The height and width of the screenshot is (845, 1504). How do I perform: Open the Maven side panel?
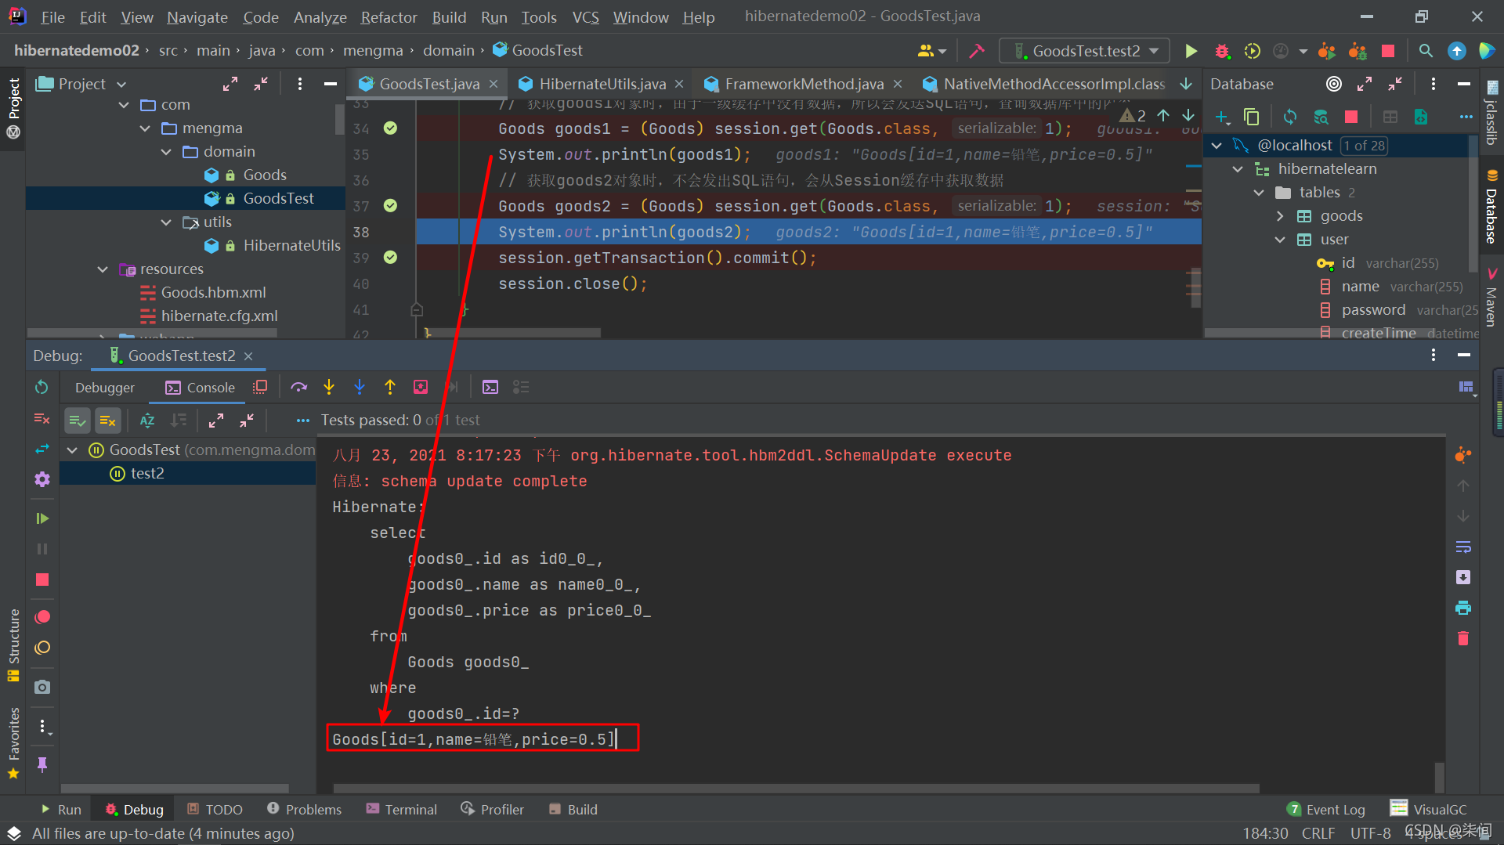tap(1491, 298)
